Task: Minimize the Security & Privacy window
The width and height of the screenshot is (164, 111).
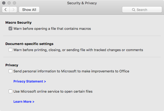Action: pos(9,3)
